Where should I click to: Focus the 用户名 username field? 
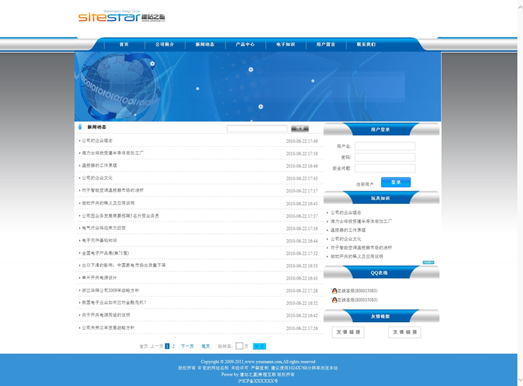pos(394,146)
